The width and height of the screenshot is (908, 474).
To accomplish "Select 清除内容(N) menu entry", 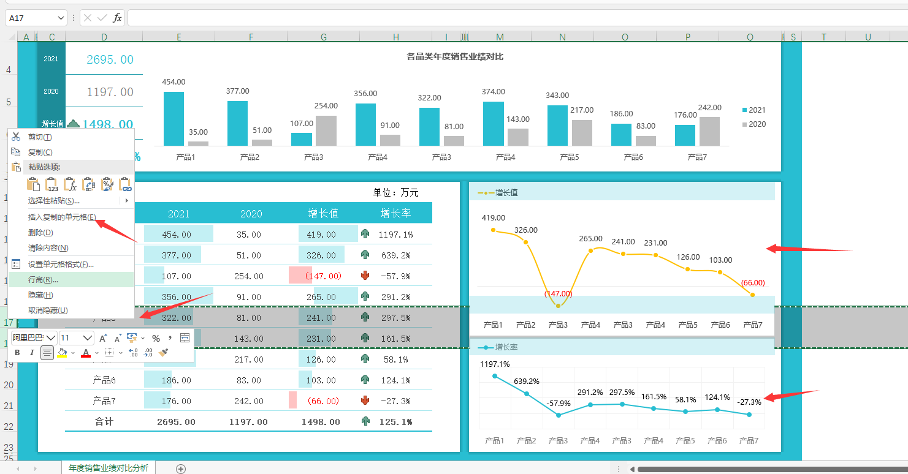I will click(x=71, y=248).
